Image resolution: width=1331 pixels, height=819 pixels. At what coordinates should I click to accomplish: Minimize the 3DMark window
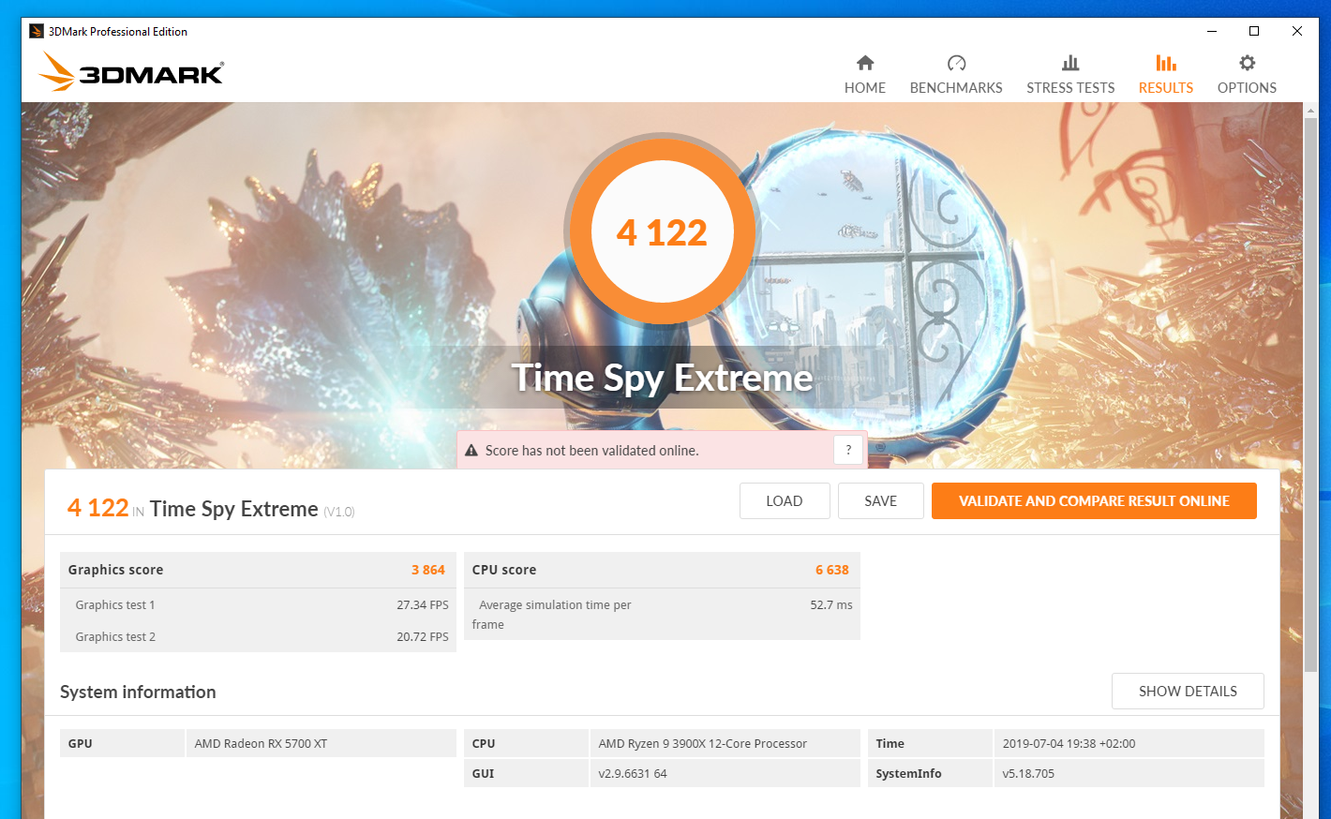point(1212,31)
